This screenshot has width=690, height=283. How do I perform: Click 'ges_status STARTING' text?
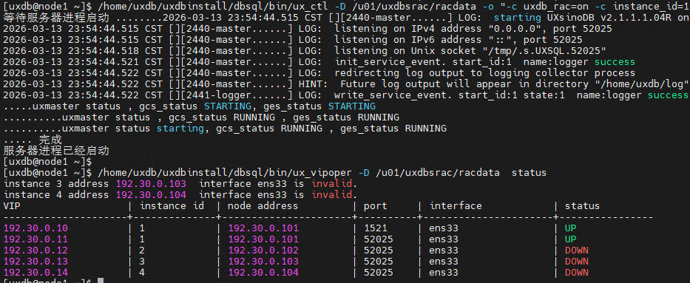319,106
